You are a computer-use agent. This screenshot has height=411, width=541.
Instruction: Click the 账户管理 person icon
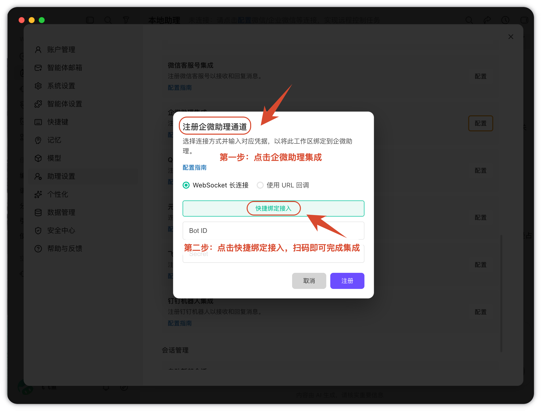click(x=38, y=50)
